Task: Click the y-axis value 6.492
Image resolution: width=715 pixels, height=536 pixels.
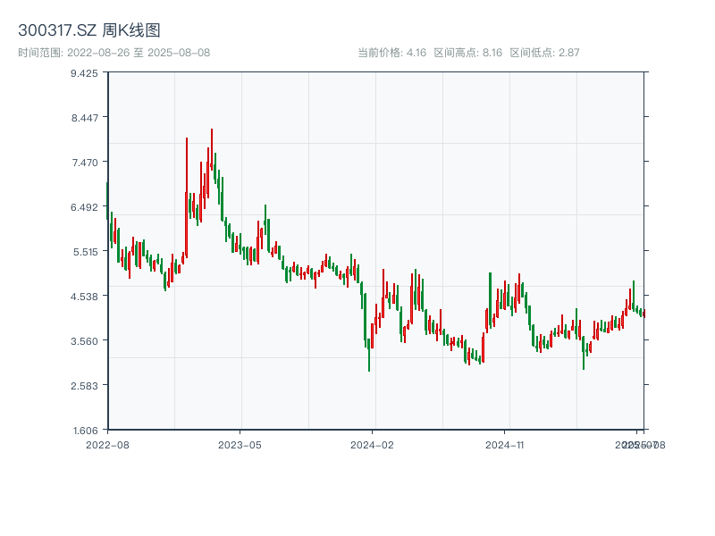Action: (x=84, y=207)
